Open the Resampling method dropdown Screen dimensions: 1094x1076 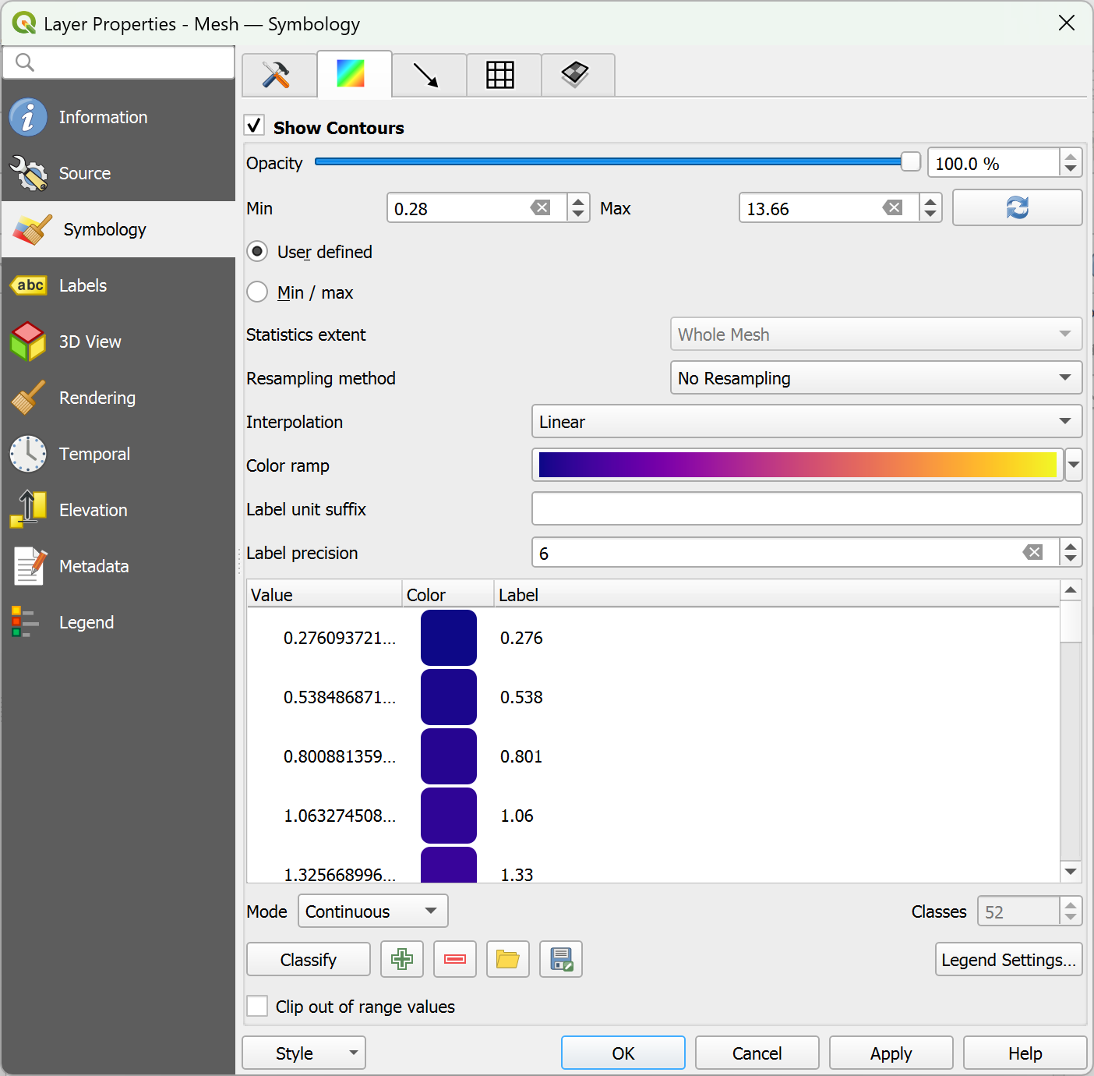pyautogui.click(x=876, y=378)
